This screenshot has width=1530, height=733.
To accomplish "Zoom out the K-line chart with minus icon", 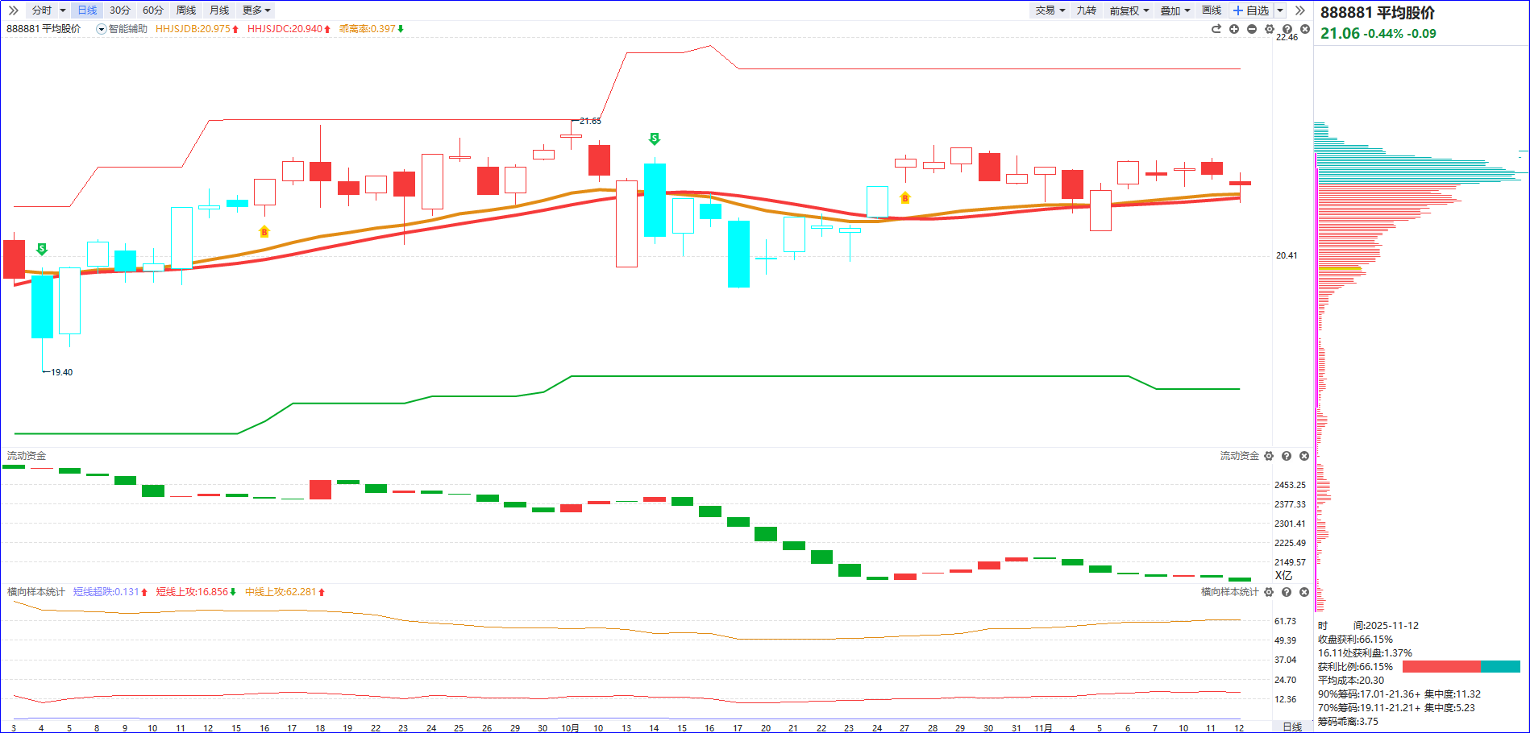I will tap(1252, 29).
